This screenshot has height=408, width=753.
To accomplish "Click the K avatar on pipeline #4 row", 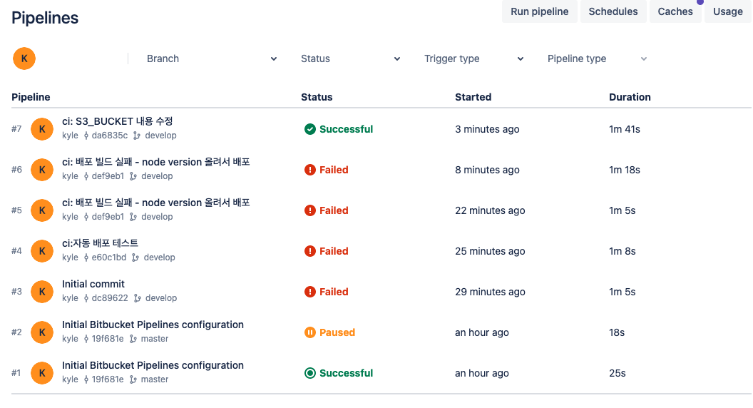I will [x=42, y=251].
